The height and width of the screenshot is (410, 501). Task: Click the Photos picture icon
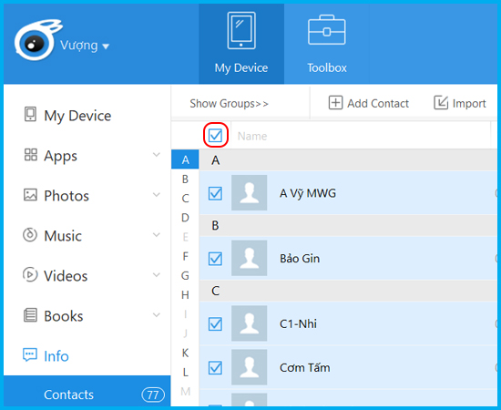(x=30, y=195)
